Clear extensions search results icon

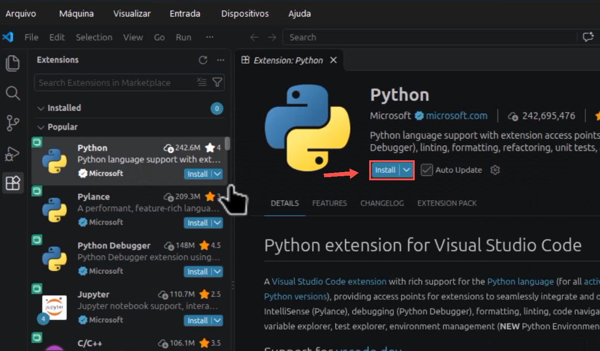point(202,82)
